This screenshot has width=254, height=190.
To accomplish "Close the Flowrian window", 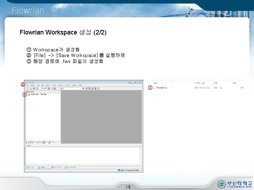I will 139,82.
